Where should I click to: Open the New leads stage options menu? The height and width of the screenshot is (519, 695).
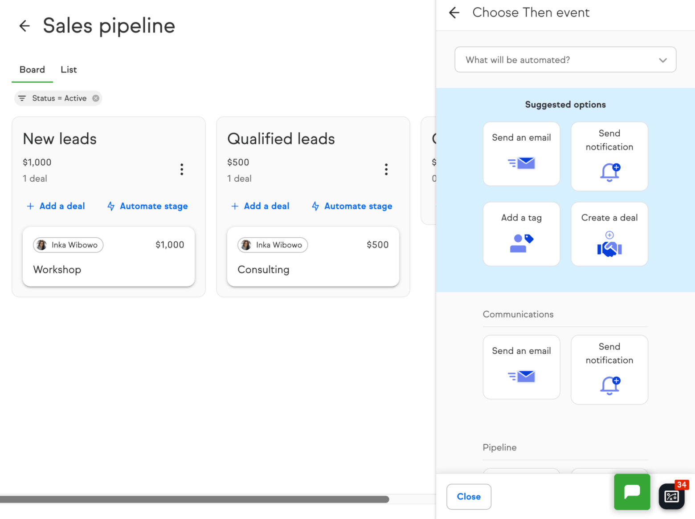pos(182,169)
